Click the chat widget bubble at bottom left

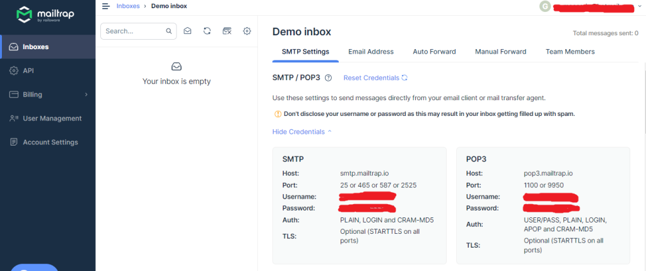(x=34, y=267)
